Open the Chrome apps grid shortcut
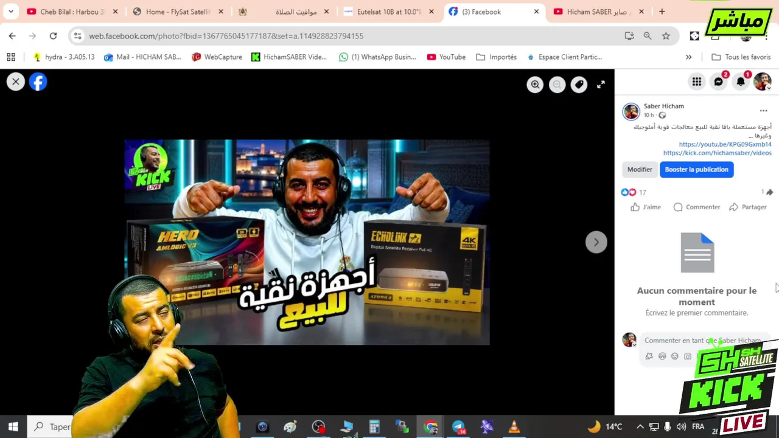The image size is (779, 438). coord(11,57)
